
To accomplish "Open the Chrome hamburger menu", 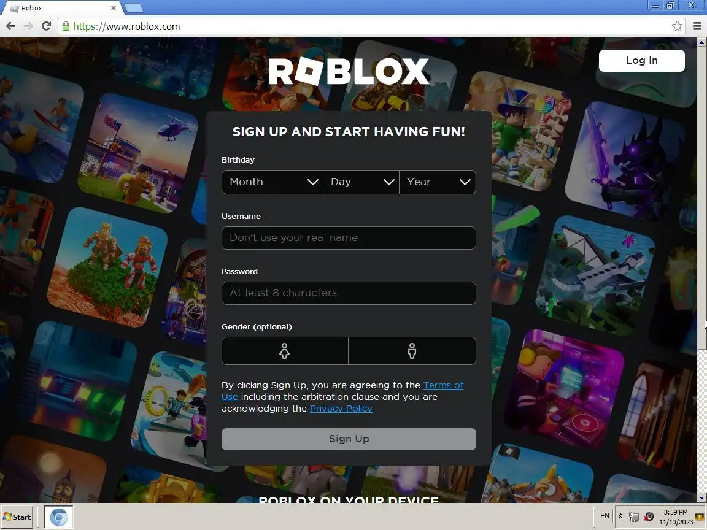I will (697, 26).
